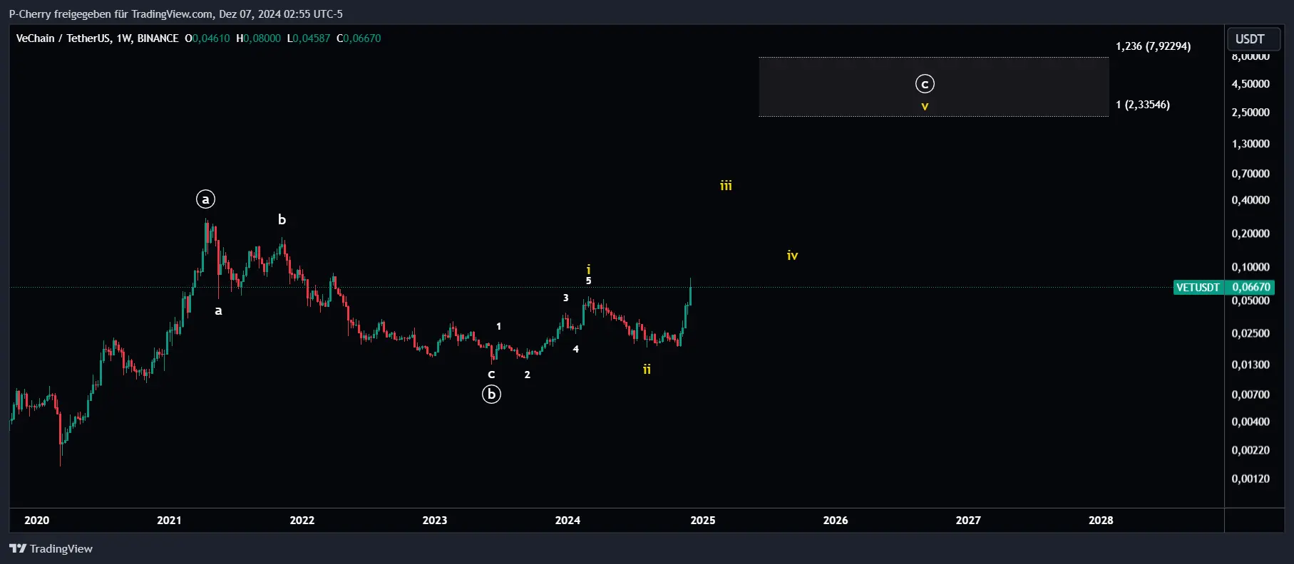Image resolution: width=1294 pixels, height=564 pixels.
Task: Click the 2022 label on time axis
Action: coord(302,520)
